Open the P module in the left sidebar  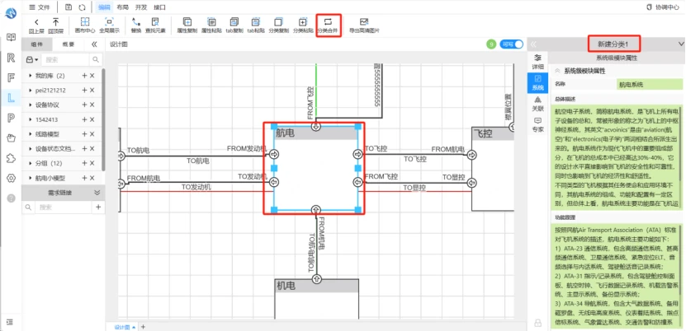pyautogui.click(x=11, y=117)
